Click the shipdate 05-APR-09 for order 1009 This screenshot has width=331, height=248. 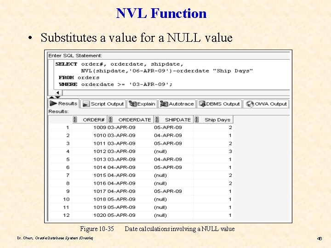pos(168,127)
